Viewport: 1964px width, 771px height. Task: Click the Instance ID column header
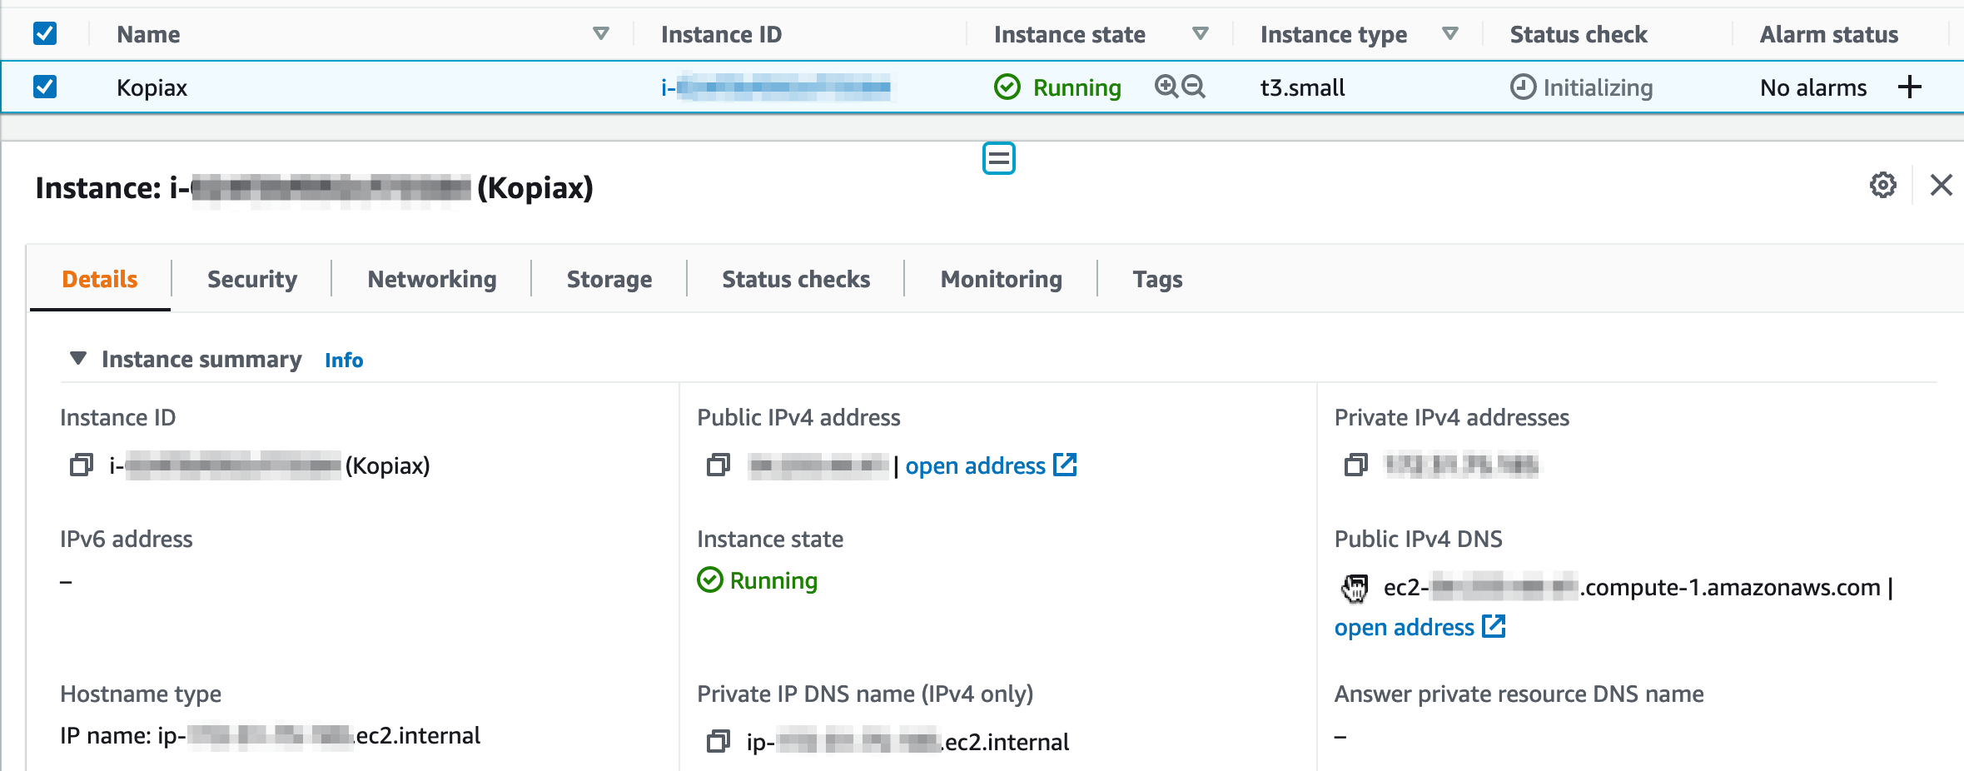pos(721,34)
